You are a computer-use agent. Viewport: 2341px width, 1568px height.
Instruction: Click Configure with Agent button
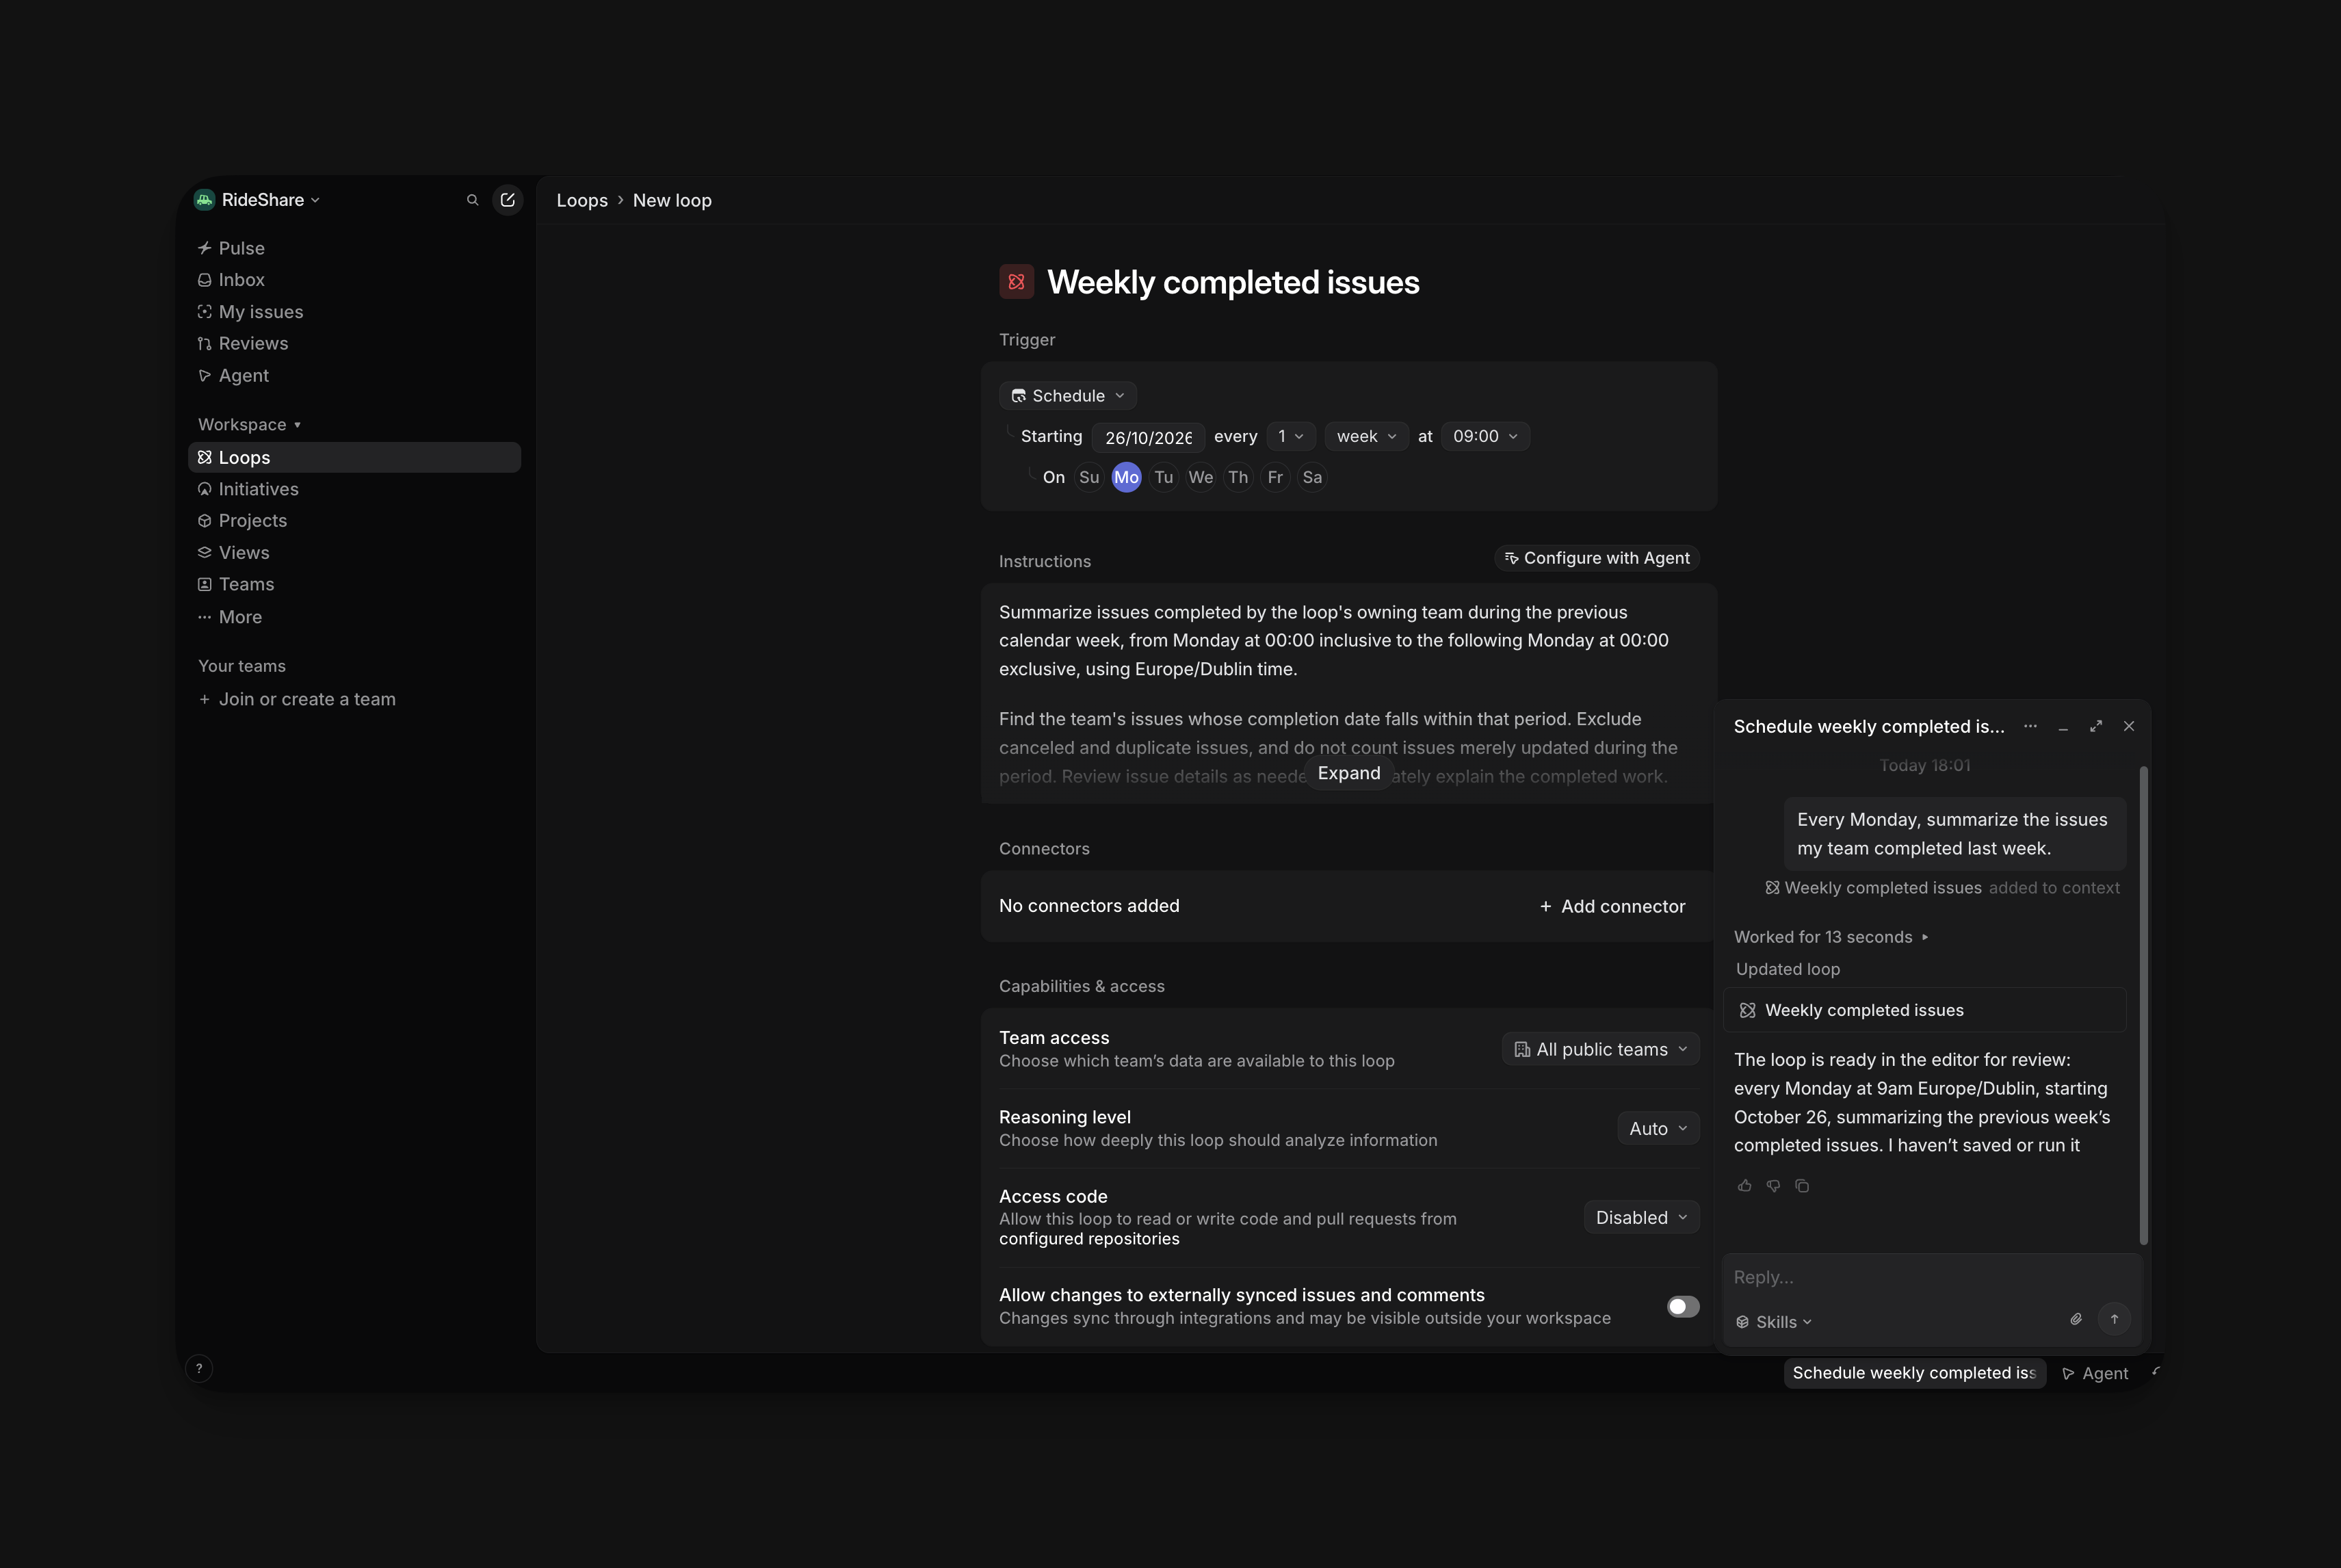coord(1597,558)
